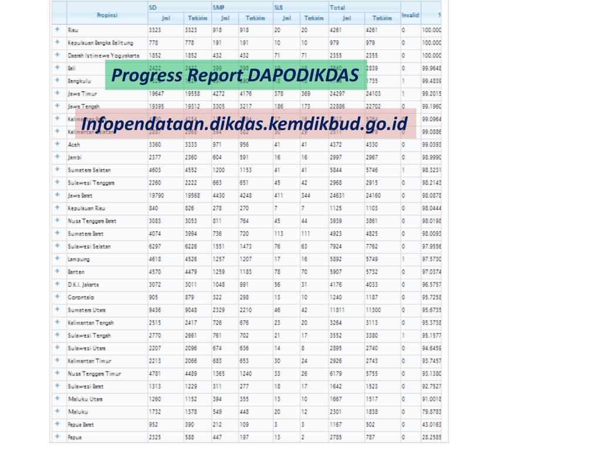Expand the Sulawesi Selatan row
Screen dimensions: 601x450
click(x=58, y=246)
